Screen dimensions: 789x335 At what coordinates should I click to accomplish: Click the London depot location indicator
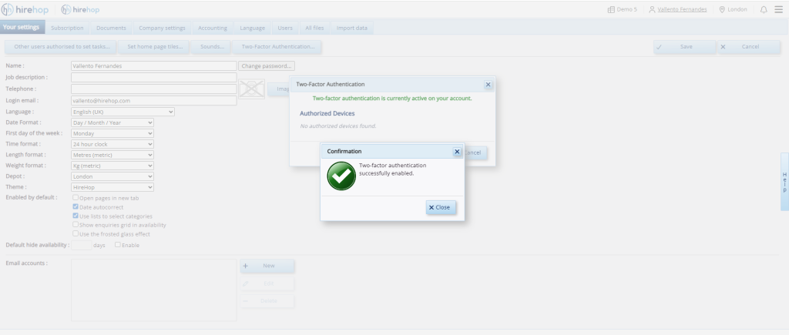734,9
